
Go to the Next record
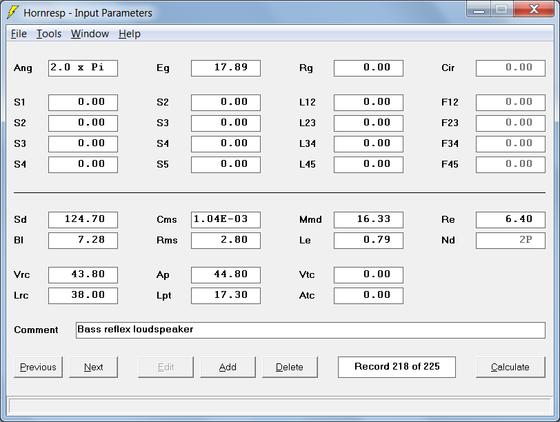tap(93, 367)
